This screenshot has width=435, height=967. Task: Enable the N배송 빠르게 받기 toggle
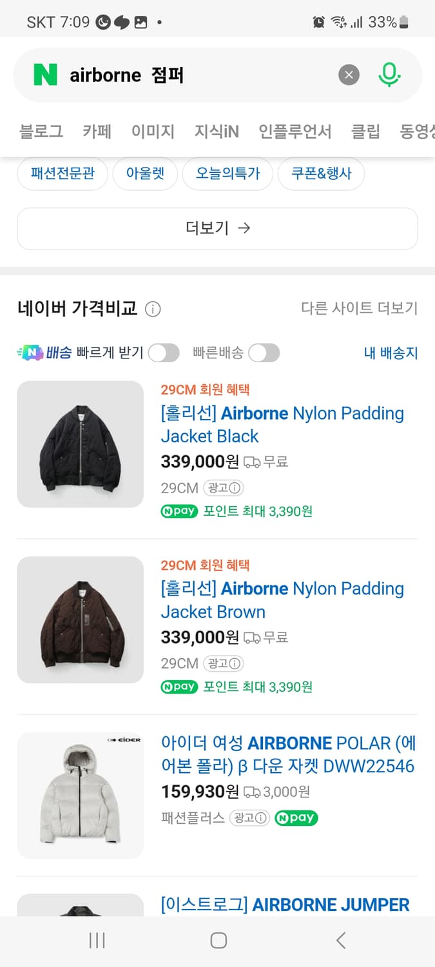pyautogui.click(x=163, y=353)
